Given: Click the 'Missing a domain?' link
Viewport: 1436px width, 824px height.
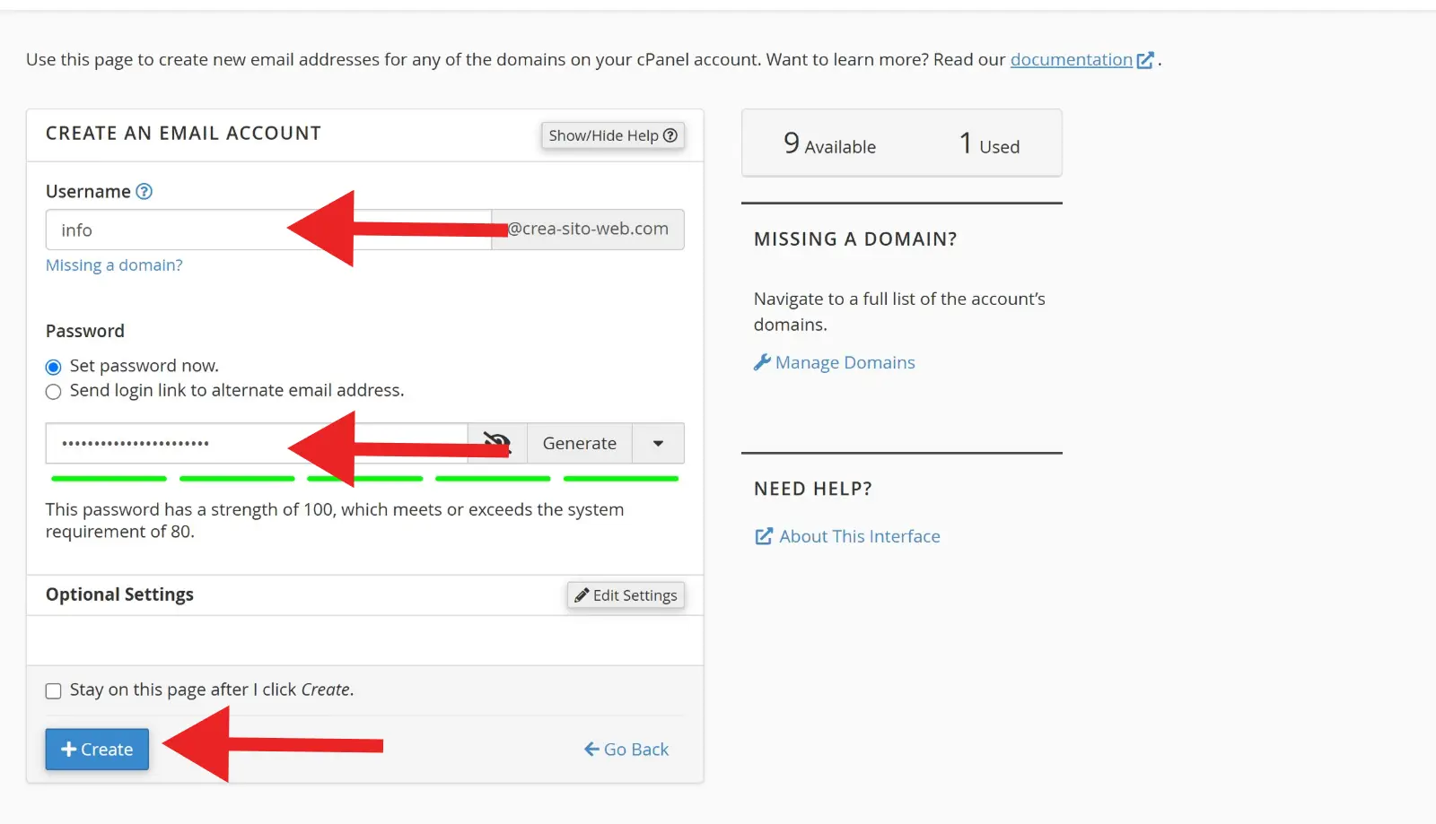Looking at the screenshot, I should pos(114,265).
